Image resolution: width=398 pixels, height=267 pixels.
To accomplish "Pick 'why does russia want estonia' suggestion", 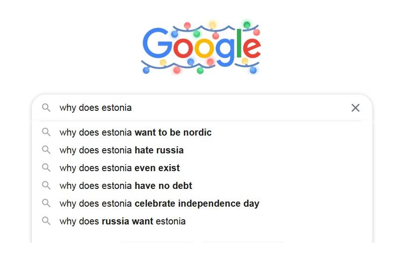I will (202, 221).
